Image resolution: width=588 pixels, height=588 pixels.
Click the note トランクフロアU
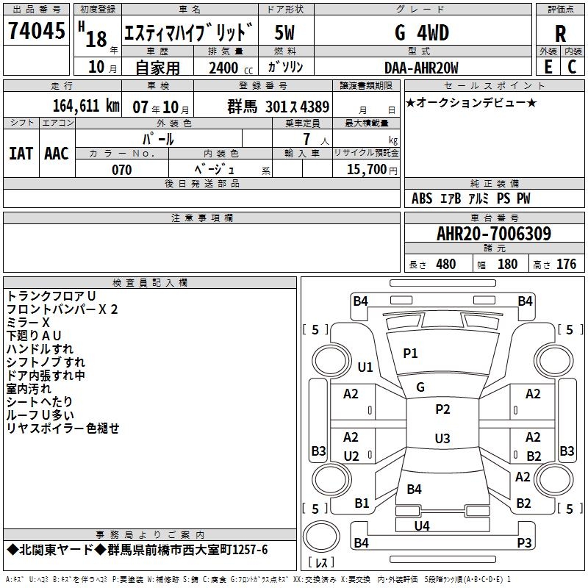coord(51,296)
